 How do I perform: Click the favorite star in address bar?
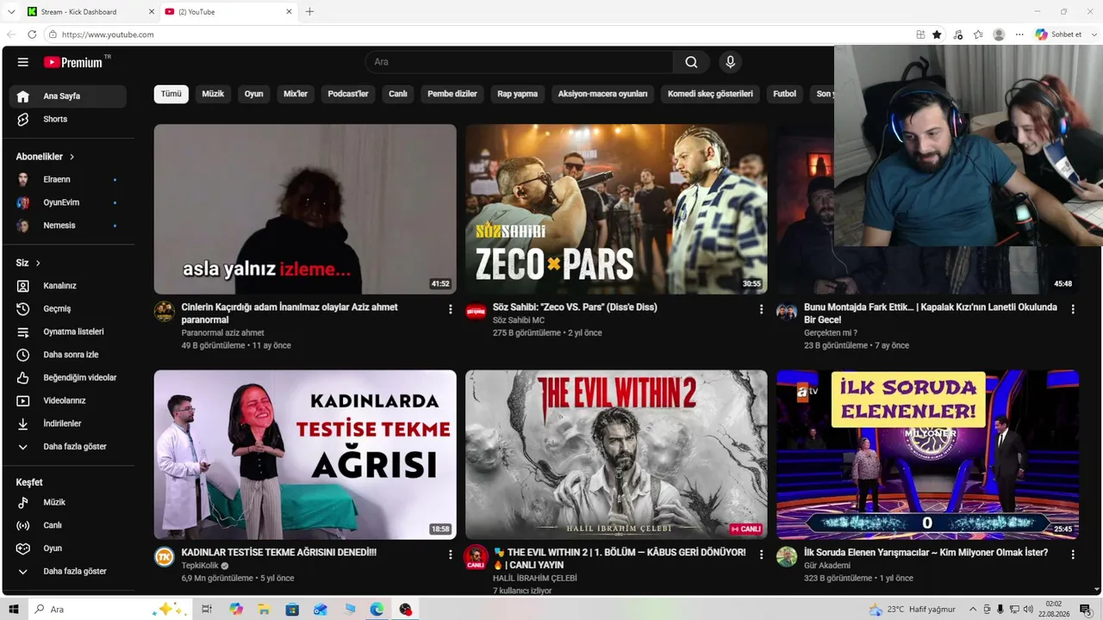937,34
